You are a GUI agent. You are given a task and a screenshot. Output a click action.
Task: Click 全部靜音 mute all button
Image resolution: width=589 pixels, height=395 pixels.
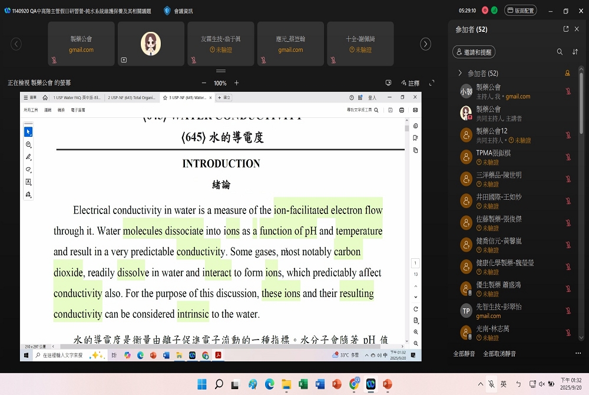tap(464, 354)
